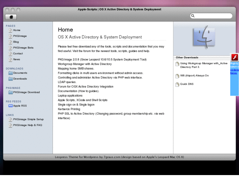The image size is (239, 179).
Task: Click the document icon beside PKGimage Simple Setup
Action: tap(11, 120)
